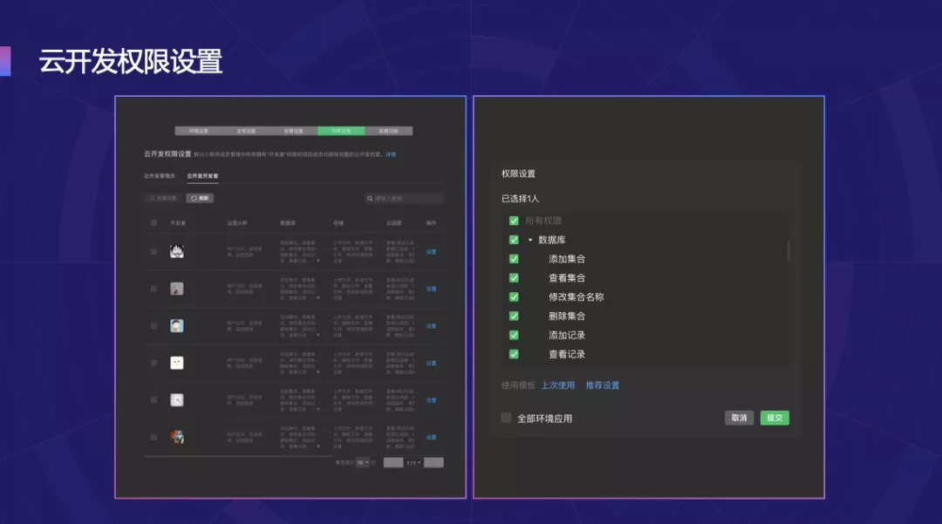This screenshot has width=942, height=524.
Task: Click the white avatar with two dot eyes
Action: pyautogui.click(x=176, y=363)
